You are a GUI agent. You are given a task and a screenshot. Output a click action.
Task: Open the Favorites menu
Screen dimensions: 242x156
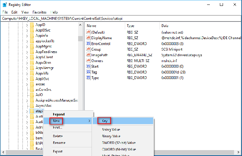[39, 12]
